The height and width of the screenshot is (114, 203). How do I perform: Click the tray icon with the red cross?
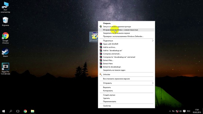click(x=177, y=111)
